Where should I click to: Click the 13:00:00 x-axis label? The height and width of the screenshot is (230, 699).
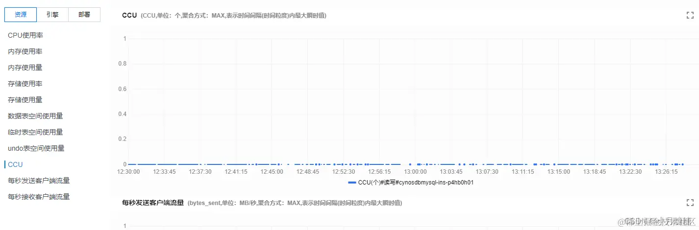click(415, 172)
